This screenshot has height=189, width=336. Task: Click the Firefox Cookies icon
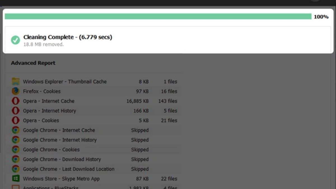pos(16,91)
